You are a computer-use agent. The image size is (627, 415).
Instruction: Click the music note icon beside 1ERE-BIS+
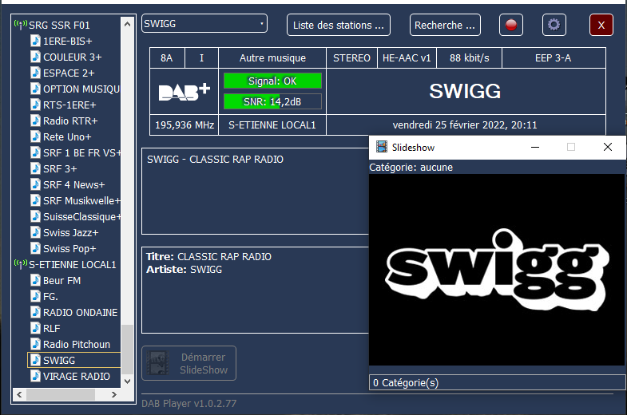click(x=36, y=41)
